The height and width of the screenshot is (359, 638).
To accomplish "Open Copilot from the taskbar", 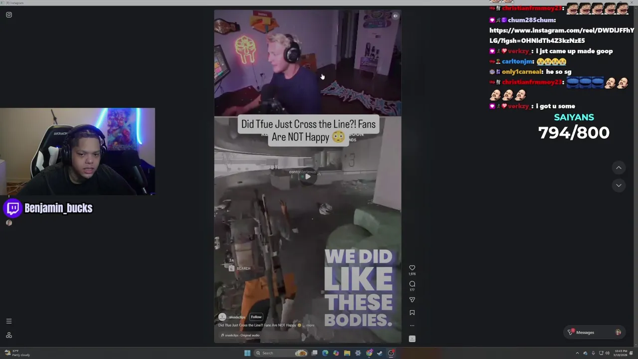I will coord(336,353).
